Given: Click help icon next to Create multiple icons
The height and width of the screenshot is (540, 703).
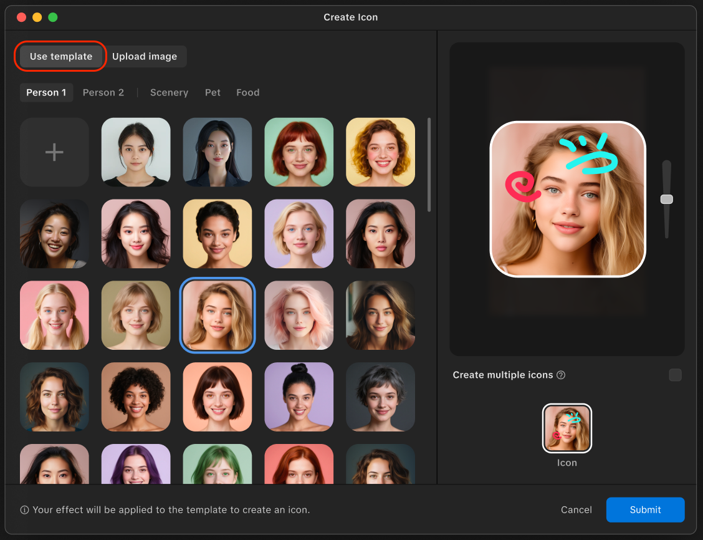Looking at the screenshot, I should [561, 375].
